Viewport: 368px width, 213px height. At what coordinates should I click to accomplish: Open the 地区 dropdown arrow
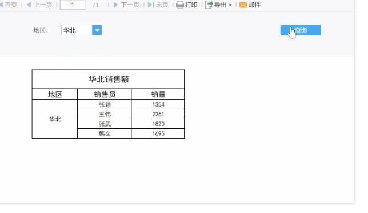coord(97,30)
